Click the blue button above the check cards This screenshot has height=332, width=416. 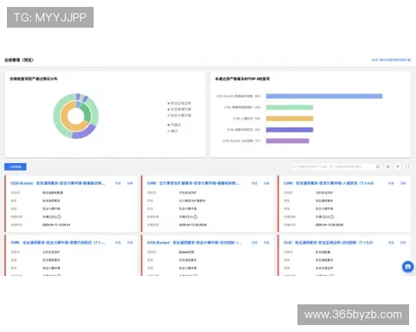15,167
